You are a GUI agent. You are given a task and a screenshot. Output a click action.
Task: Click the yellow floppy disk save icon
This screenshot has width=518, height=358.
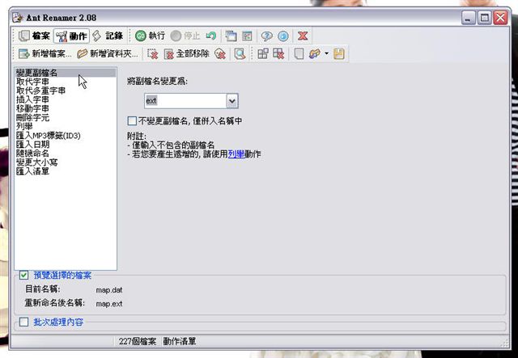339,54
